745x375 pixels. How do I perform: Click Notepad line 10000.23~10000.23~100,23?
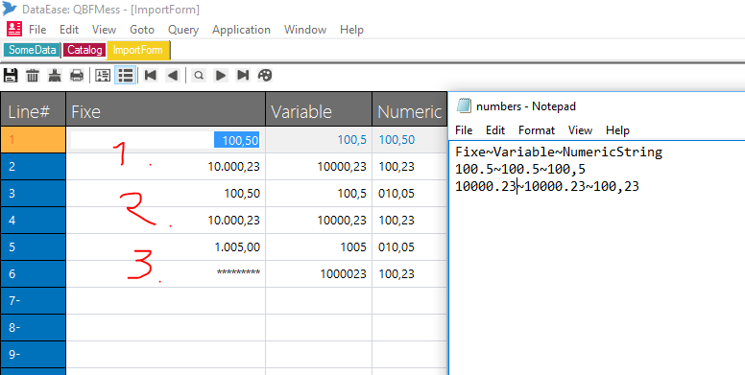click(x=547, y=187)
